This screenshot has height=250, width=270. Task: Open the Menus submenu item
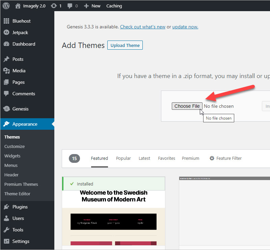[x=11, y=165]
